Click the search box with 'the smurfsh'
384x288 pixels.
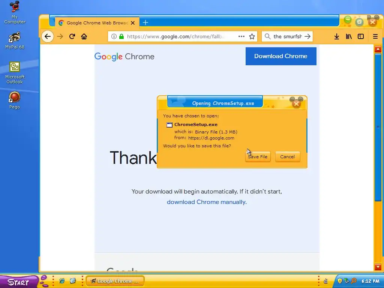288,36
